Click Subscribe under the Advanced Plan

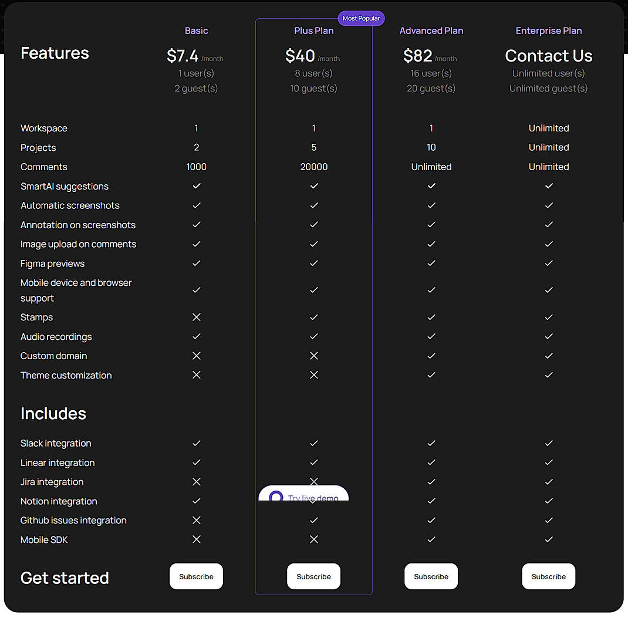[x=431, y=576]
